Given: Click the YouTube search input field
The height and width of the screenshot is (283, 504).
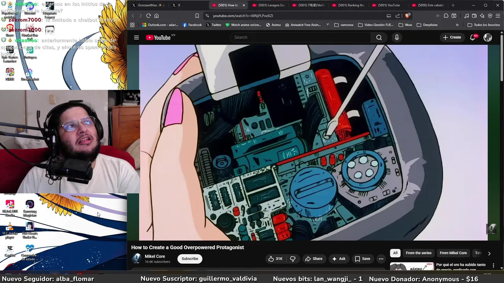Looking at the screenshot, I should click(x=300, y=37).
